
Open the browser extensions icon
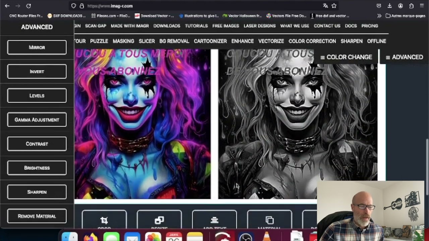(x=411, y=6)
